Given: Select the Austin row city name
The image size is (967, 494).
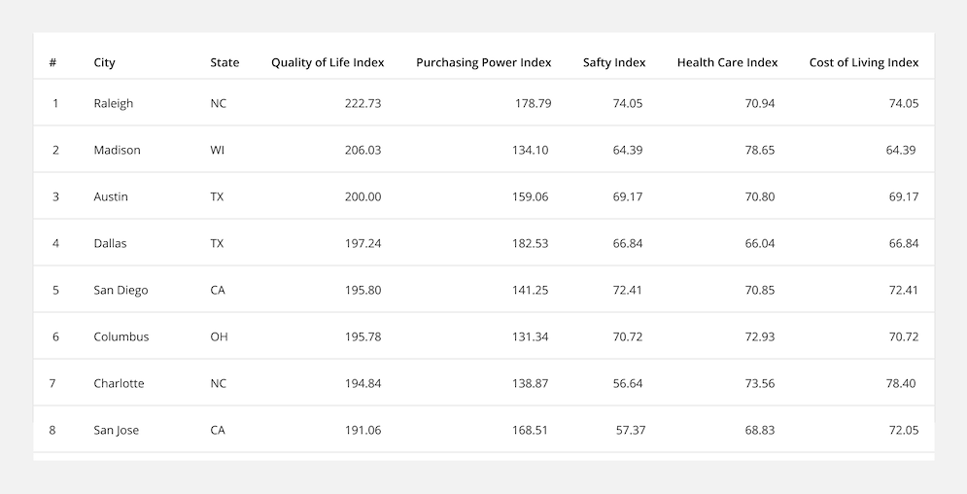Looking at the screenshot, I should point(111,196).
